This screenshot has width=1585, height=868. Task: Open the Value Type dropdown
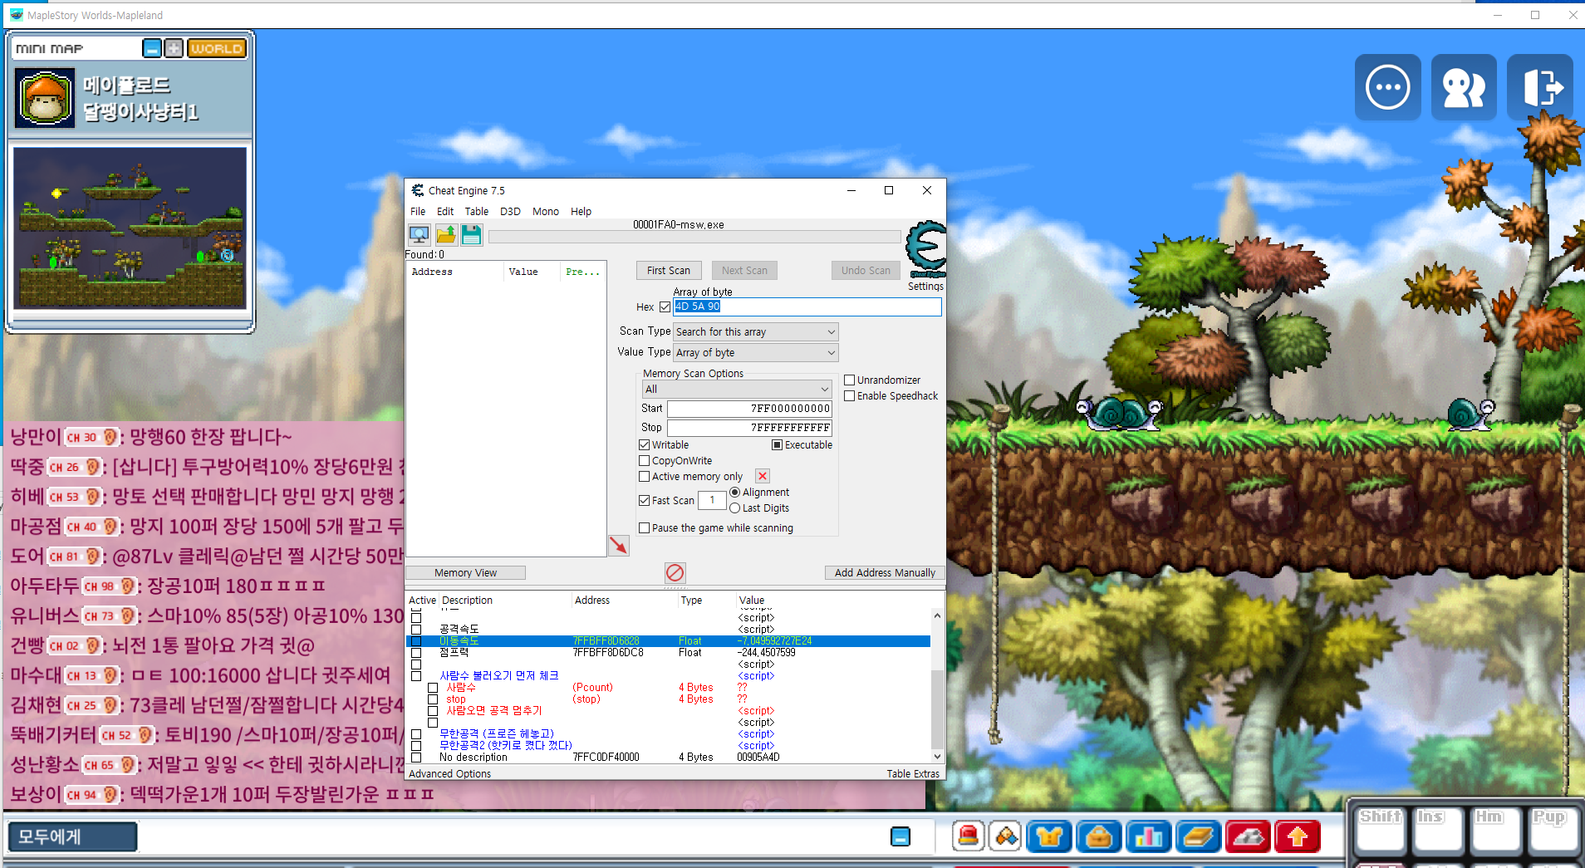(755, 353)
